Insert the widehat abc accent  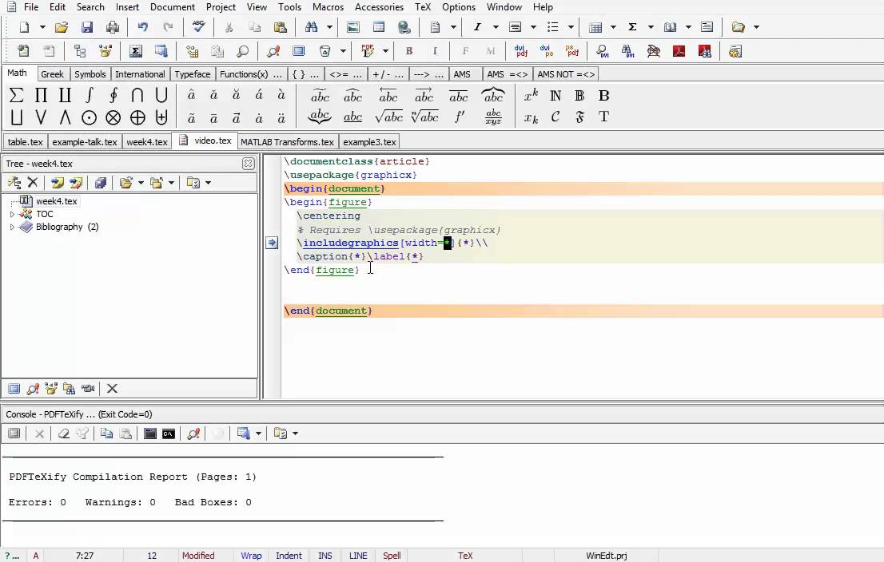click(x=353, y=95)
